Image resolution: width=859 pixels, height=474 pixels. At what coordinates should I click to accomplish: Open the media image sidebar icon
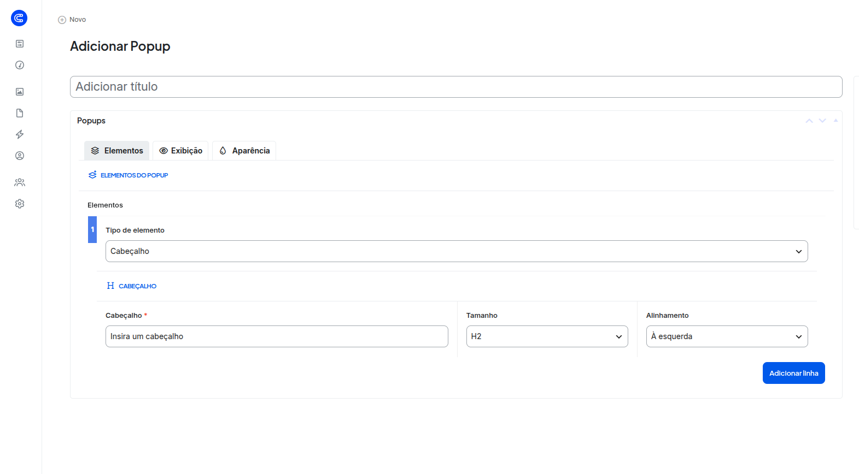[x=20, y=92]
